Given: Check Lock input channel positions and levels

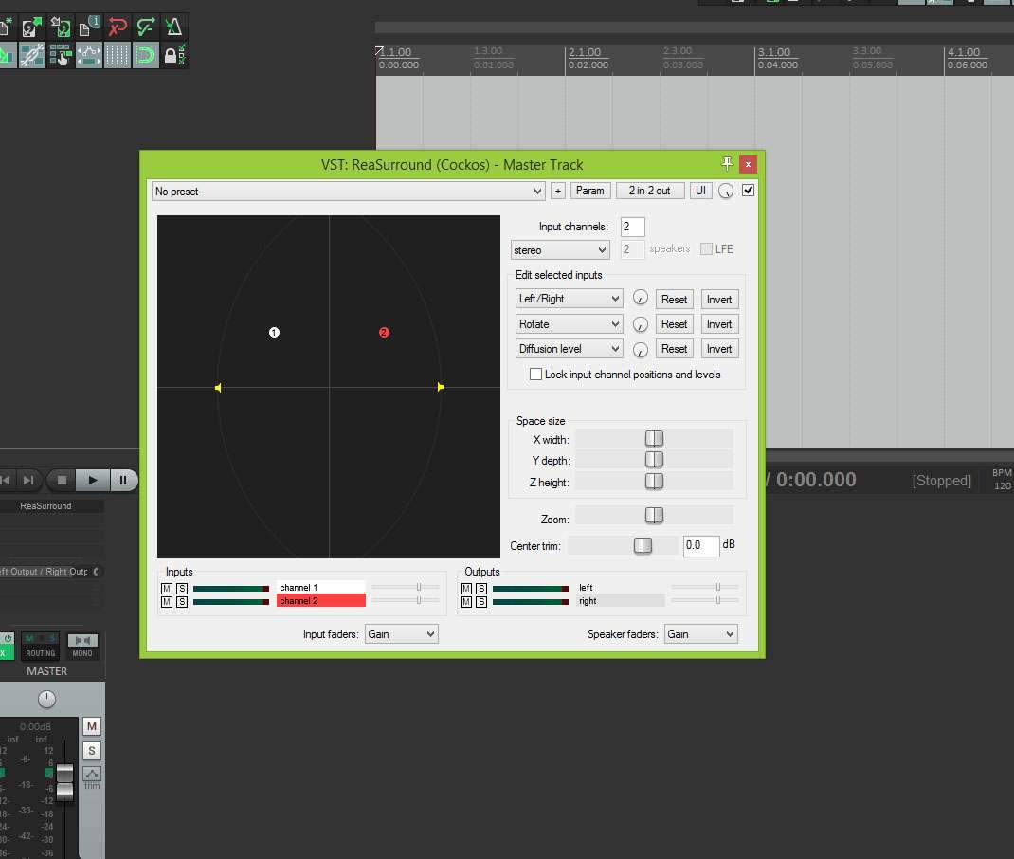Looking at the screenshot, I should click(536, 375).
